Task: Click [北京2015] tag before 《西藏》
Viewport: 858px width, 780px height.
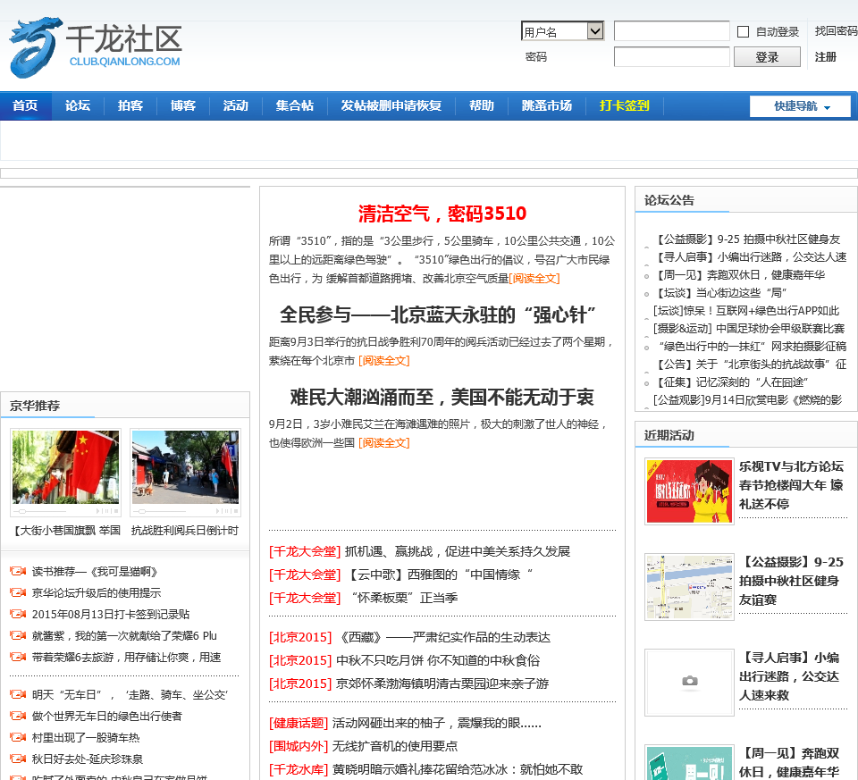Action: click(x=300, y=637)
